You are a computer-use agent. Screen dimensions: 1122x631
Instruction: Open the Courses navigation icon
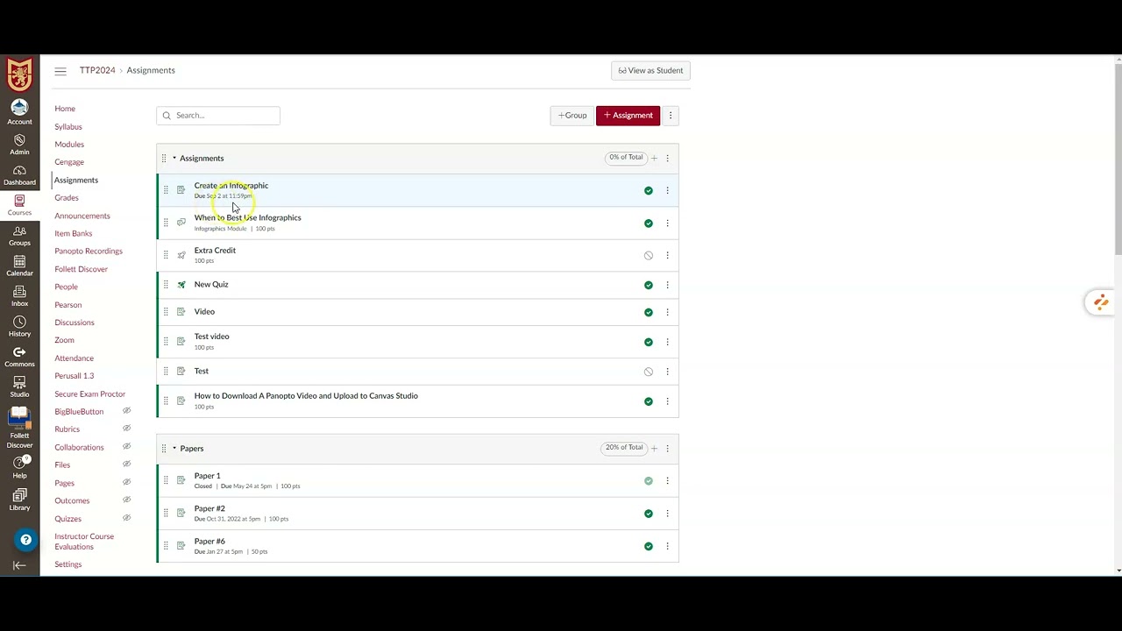tap(19, 205)
